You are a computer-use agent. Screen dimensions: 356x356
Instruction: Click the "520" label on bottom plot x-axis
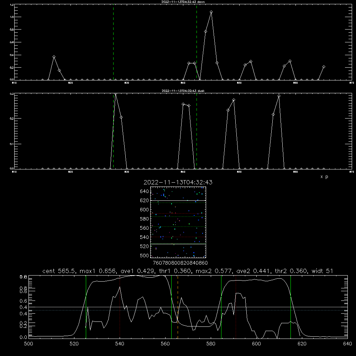tap(74, 344)
